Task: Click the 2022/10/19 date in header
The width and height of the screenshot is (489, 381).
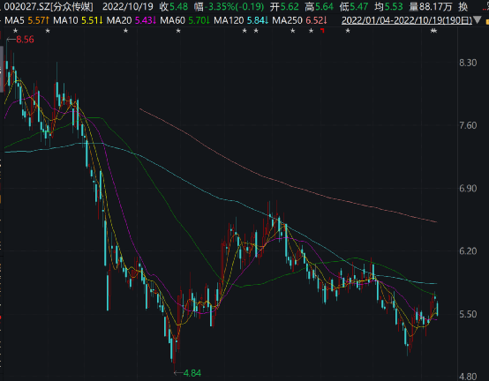Action: tap(128, 6)
